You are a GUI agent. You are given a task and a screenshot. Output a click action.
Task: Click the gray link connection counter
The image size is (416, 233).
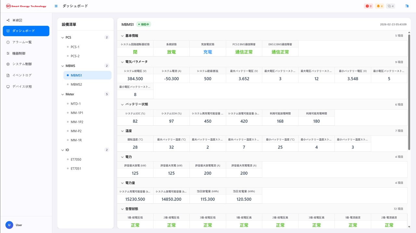(391, 6)
